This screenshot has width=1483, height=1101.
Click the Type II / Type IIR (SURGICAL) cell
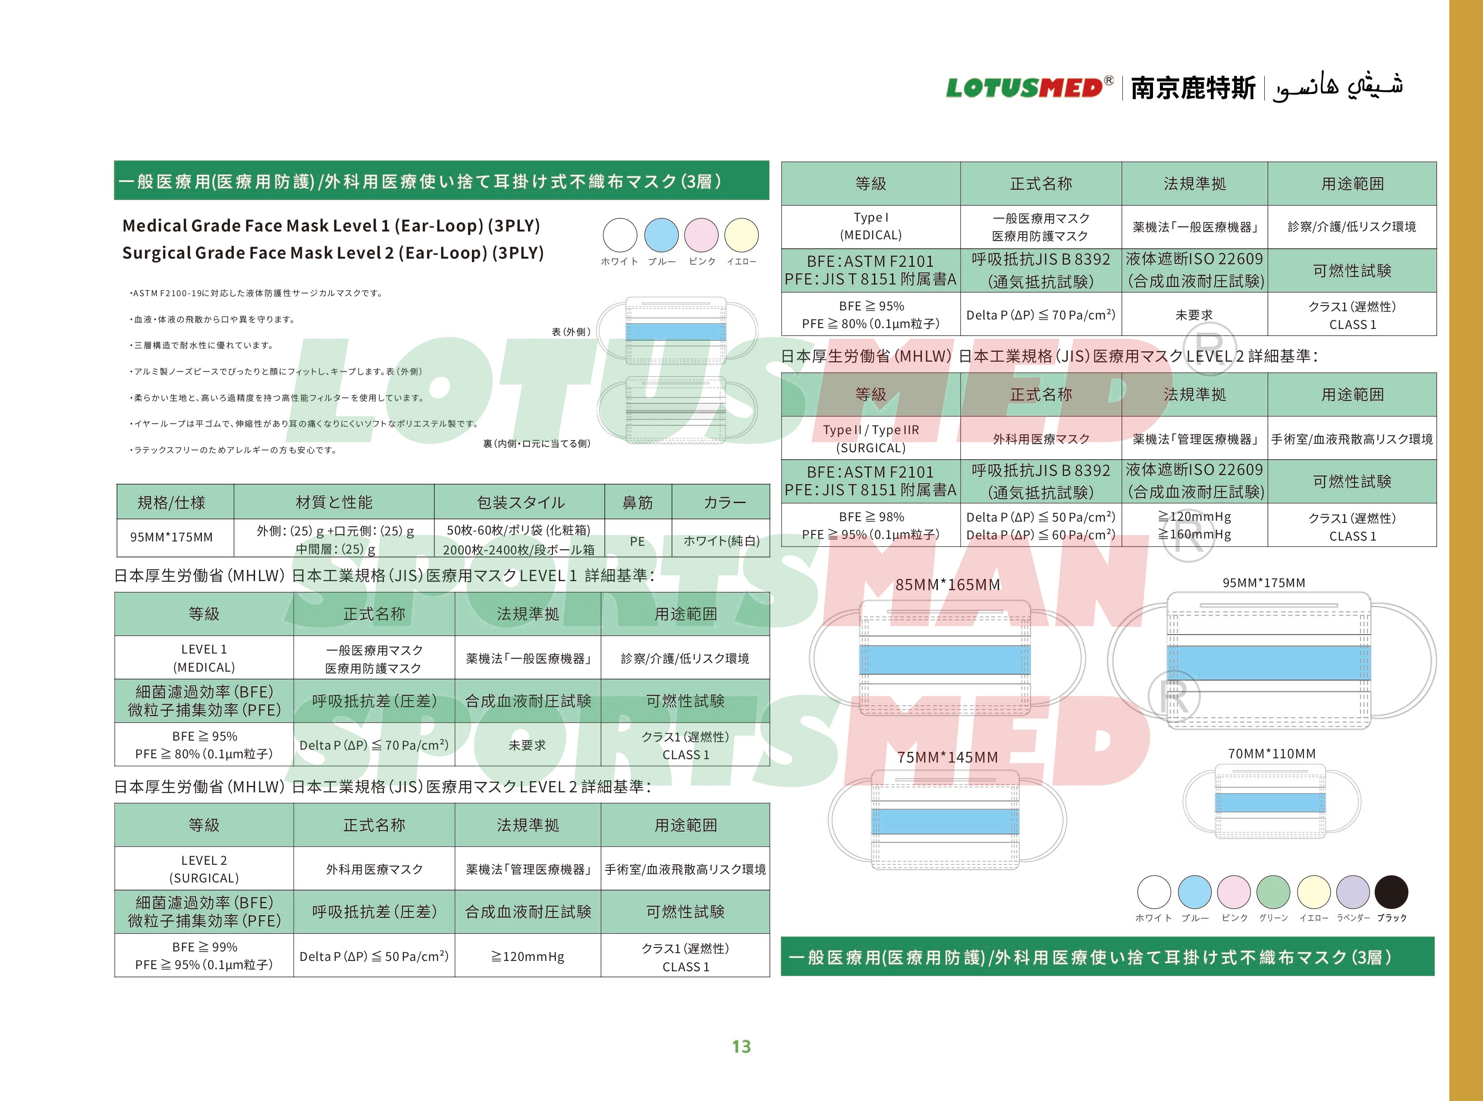(x=871, y=438)
